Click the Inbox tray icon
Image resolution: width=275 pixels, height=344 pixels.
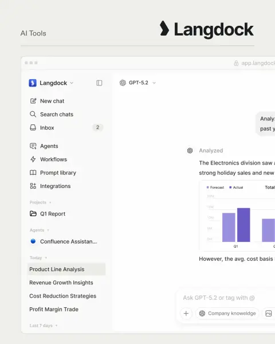[x=33, y=128]
